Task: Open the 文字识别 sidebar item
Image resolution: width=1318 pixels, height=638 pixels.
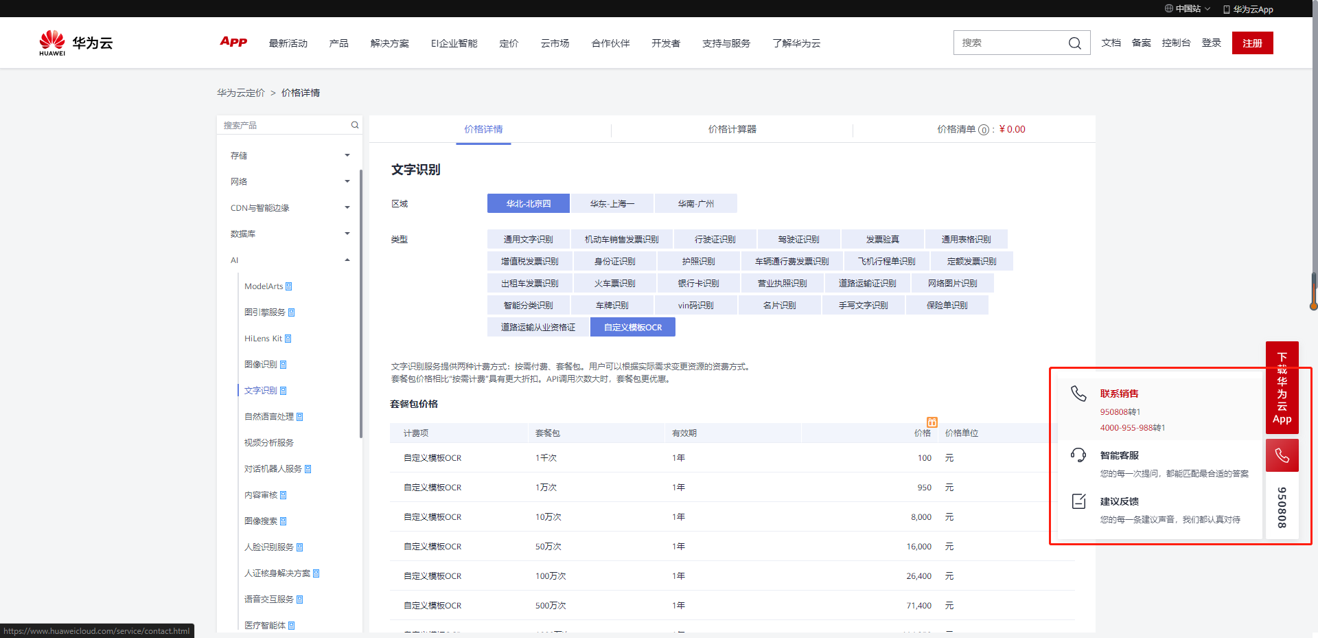Action: coord(261,391)
